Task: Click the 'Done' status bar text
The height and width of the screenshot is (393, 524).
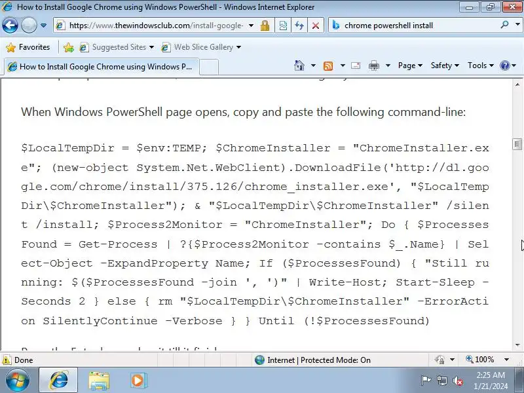Action: (x=24, y=360)
